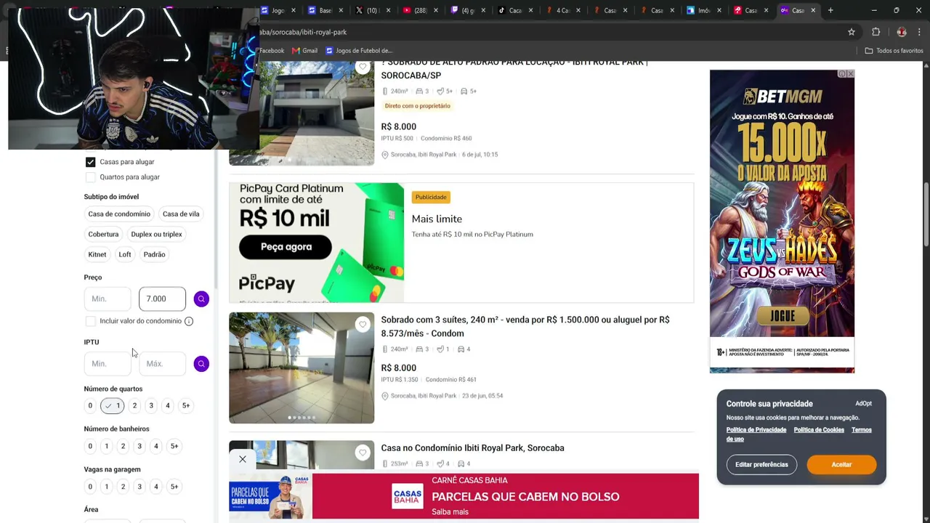Apply the Preço filter with search icon
Viewport: 930px width, 523px height.
click(201, 299)
